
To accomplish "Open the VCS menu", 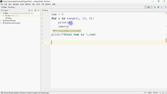I will (43, 4).
